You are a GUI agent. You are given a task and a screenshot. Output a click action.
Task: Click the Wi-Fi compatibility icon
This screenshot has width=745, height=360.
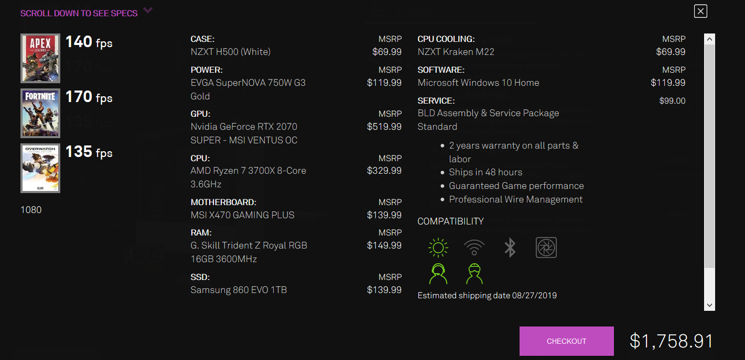pos(474,248)
